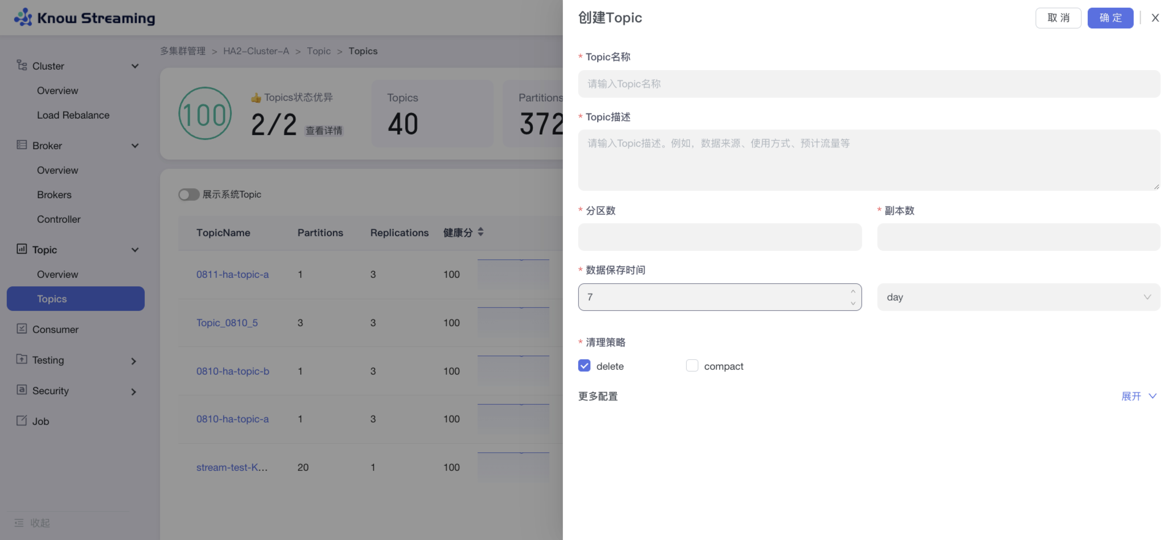Click the Broker sidebar icon
This screenshot has height=540, width=1172.
[21, 145]
